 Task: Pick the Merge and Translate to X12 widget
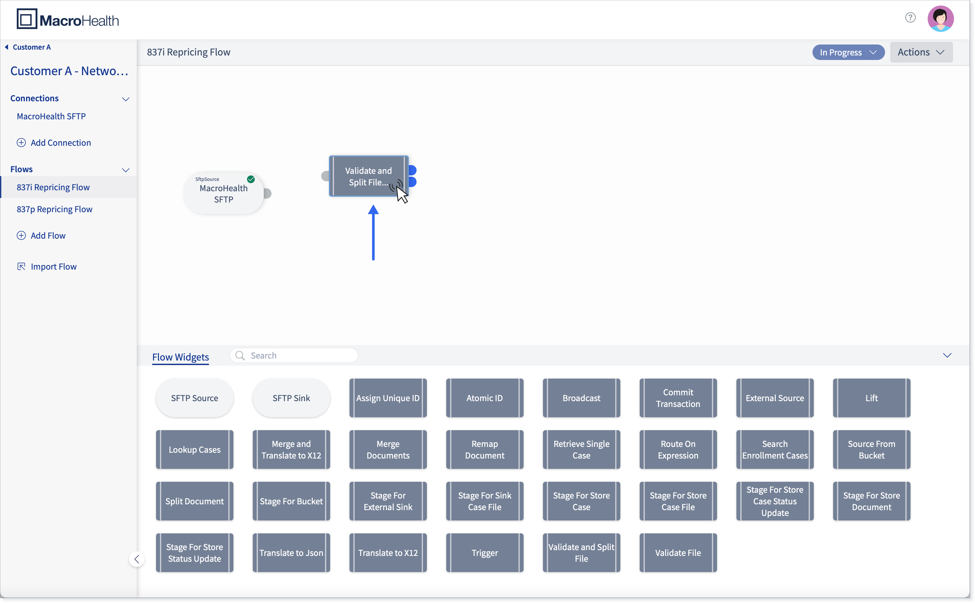(x=291, y=450)
